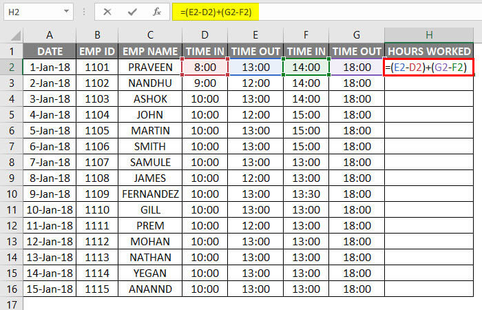Click the date cell 15-Jan-18

pos(50,289)
